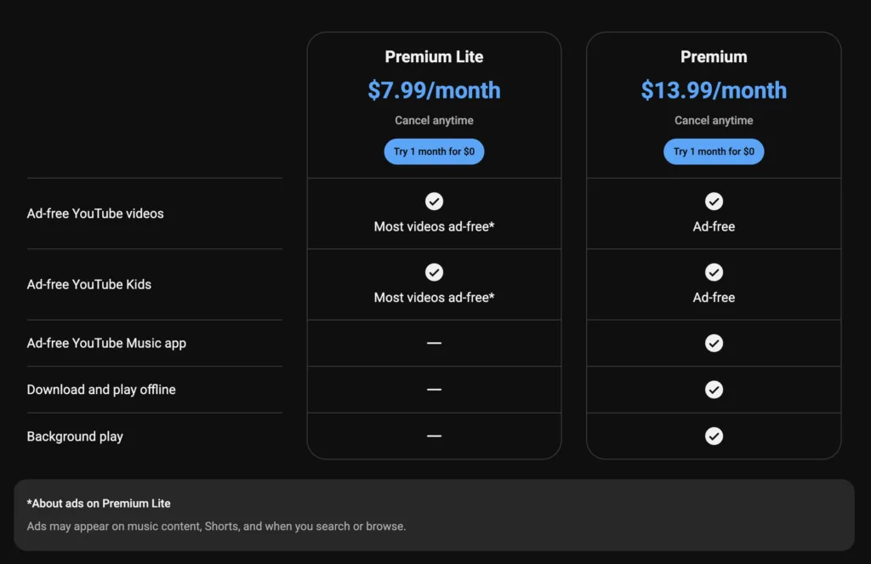Click Premium Lite dash for Background play

[434, 436]
